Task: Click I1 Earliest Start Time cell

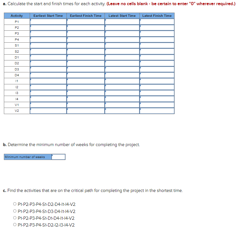Action: click(48, 81)
